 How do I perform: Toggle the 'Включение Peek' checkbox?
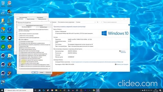coord(20,46)
